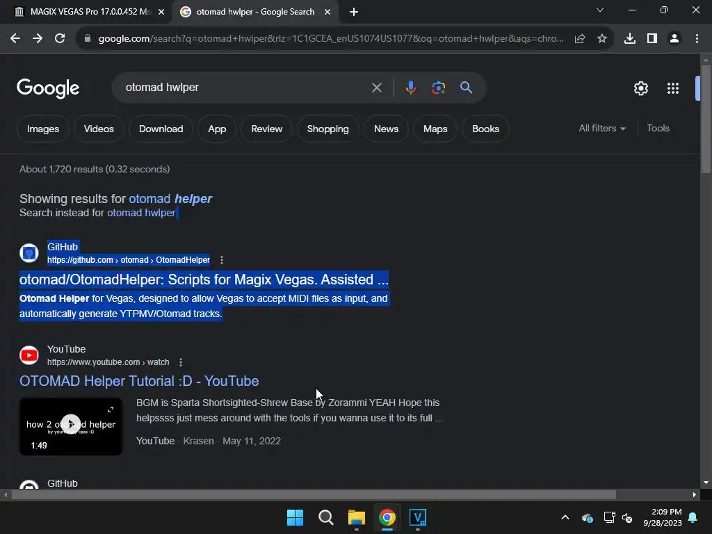Click the Google logo
The height and width of the screenshot is (534, 712).
48,88
